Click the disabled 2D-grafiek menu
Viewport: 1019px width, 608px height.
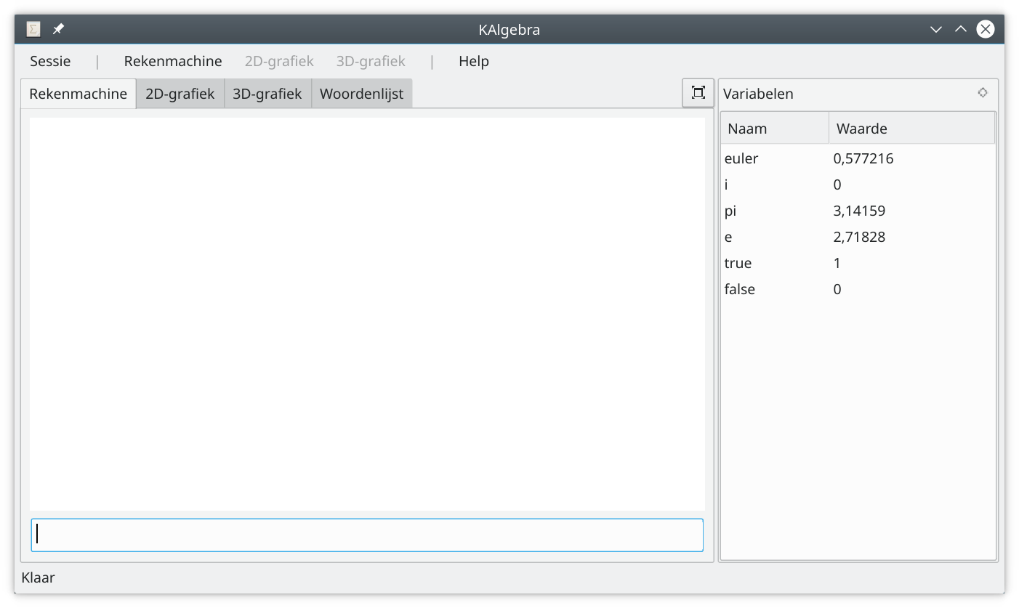[x=279, y=61]
